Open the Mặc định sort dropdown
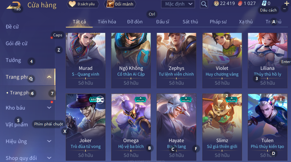The image size is (291, 162). 178,4
